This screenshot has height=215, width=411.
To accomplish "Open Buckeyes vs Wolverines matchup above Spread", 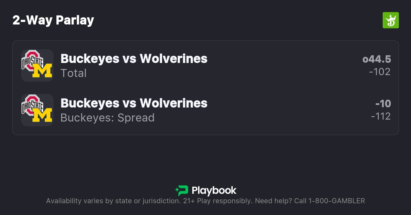I will [x=134, y=103].
